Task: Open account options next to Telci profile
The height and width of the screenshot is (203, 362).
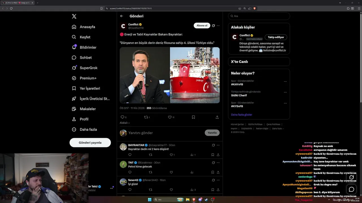Action: tap(111, 188)
